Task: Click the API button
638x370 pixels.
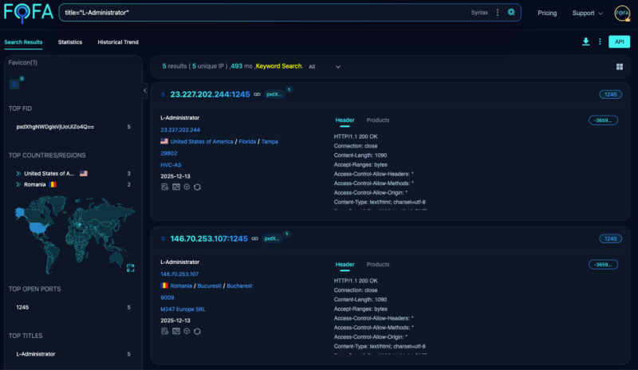Action: pos(619,41)
